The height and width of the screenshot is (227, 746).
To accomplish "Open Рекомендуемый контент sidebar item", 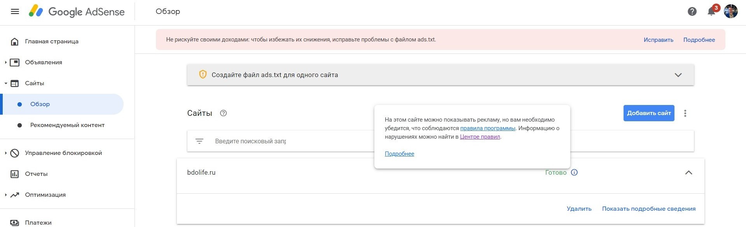I will tap(67, 125).
